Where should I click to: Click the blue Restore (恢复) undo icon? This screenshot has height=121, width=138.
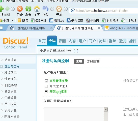point(45,9)
